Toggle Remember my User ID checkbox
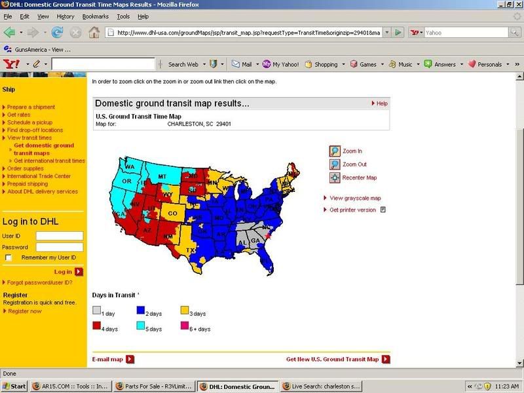 point(9,257)
